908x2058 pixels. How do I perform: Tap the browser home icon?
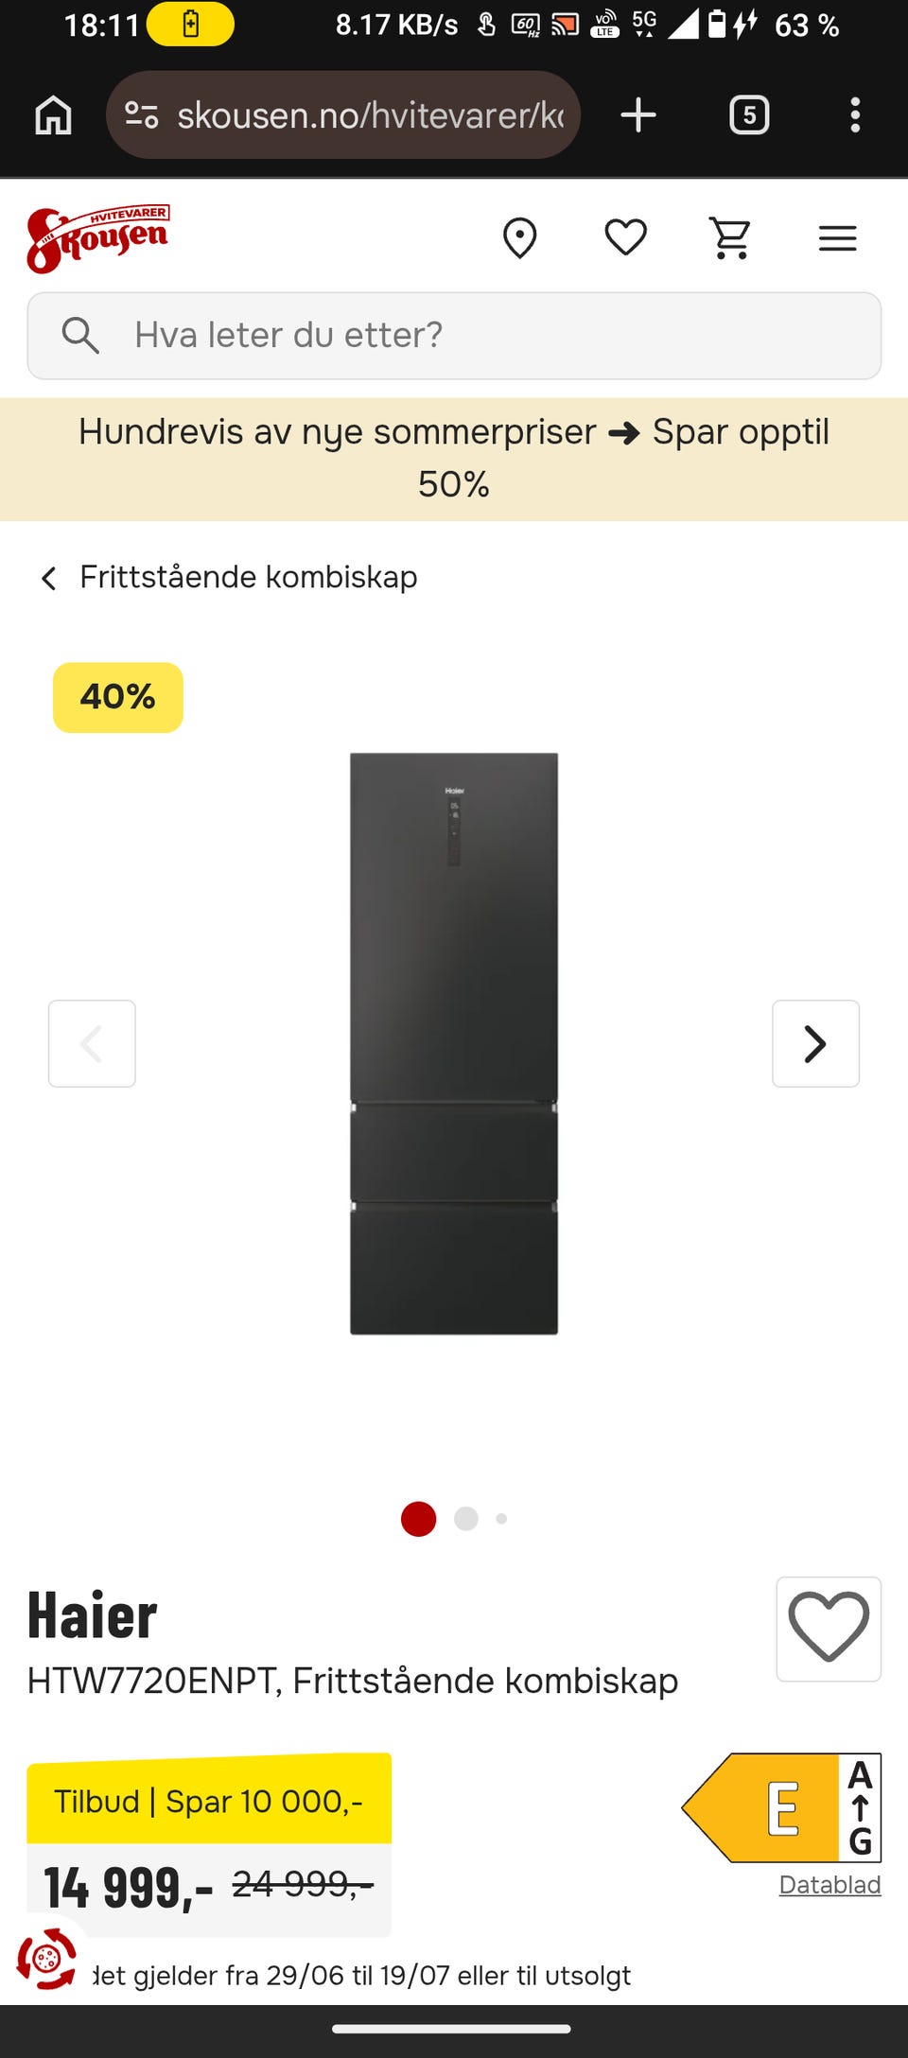pos(53,115)
